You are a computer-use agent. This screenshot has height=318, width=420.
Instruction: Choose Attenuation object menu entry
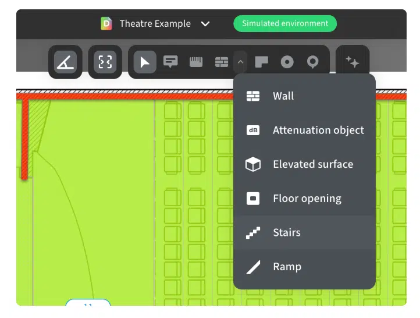pyautogui.click(x=304, y=130)
